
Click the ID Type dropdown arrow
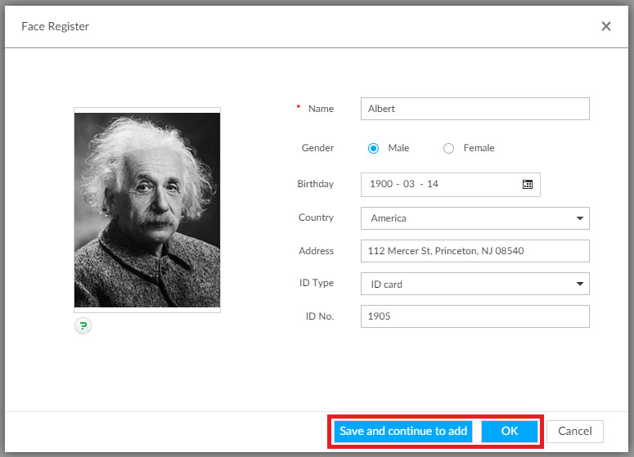click(579, 285)
